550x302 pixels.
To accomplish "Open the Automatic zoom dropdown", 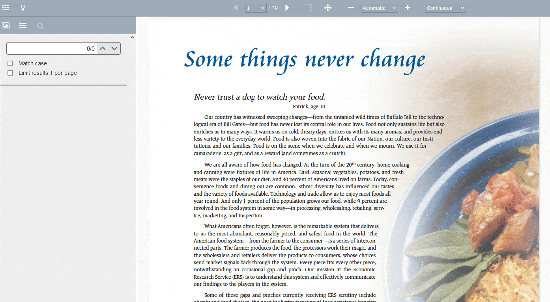I will pyautogui.click(x=379, y=8).
